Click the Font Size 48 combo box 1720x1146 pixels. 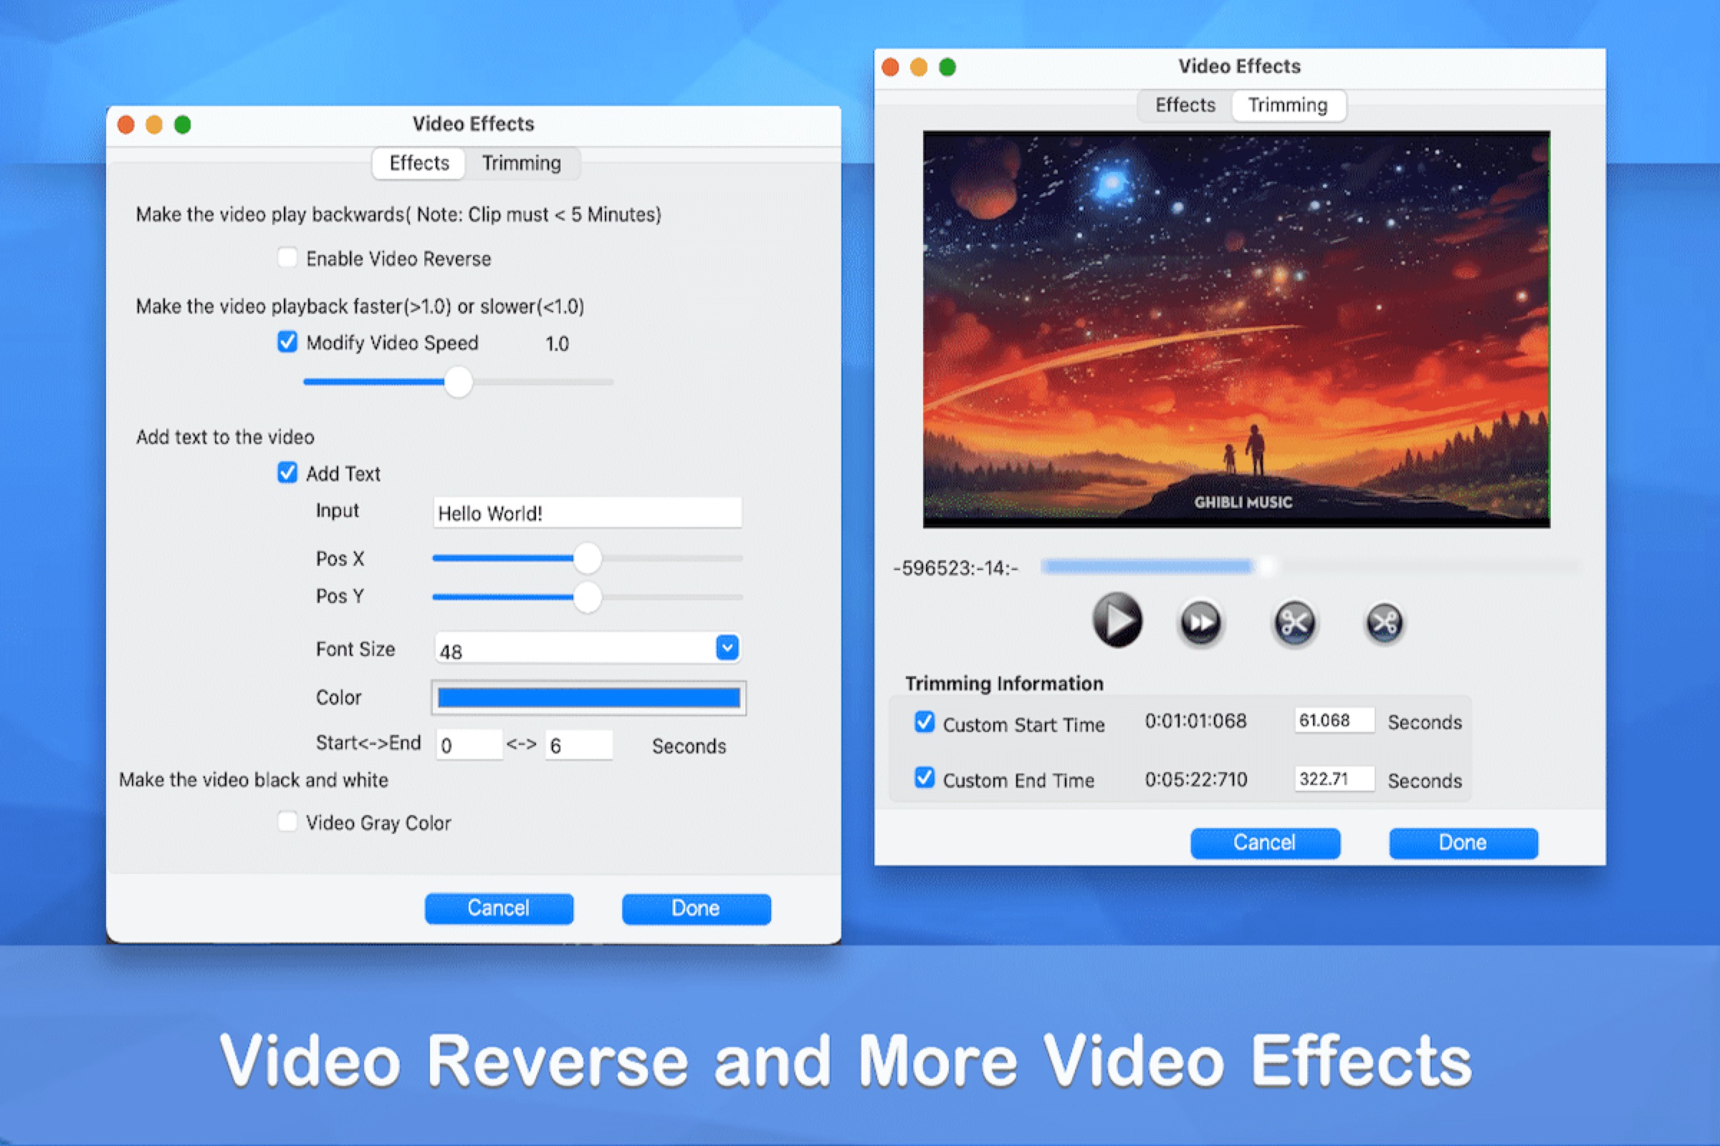click(587, 648)
